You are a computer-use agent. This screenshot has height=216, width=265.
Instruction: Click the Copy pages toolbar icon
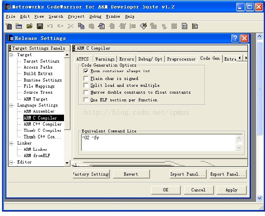coord(81,26)
